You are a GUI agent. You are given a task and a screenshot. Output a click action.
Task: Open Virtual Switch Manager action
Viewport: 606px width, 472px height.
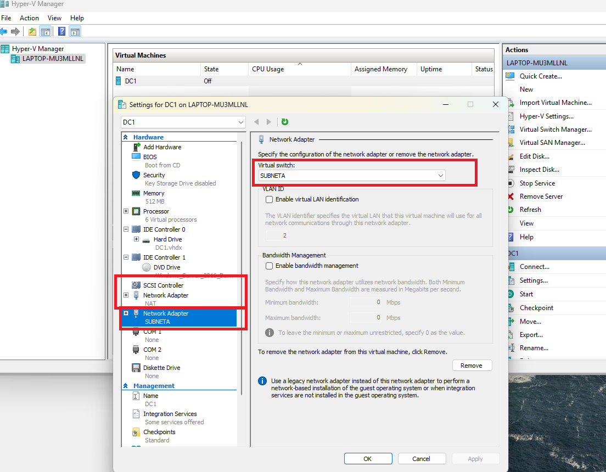click(x=555, y=130)
